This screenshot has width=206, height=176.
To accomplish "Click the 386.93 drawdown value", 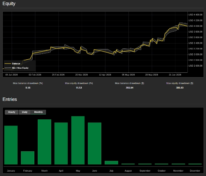I will click(180, 88).
